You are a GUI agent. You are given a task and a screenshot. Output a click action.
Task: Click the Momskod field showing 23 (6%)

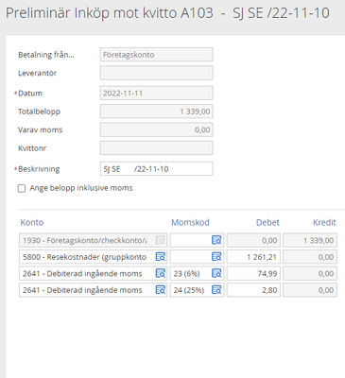[197, 273]
